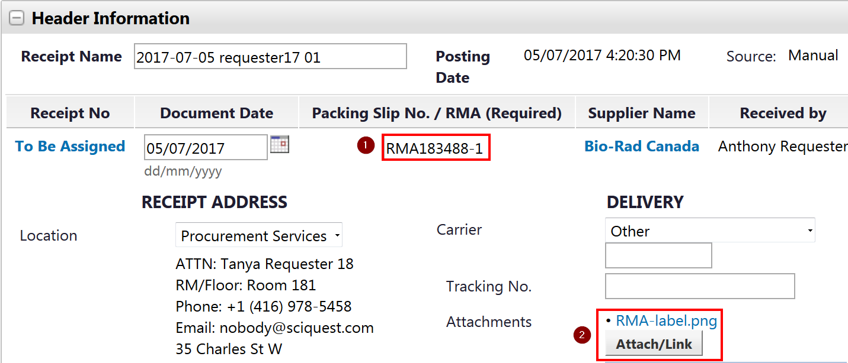Click the To Be Assigned link

(x=70, y=147)
